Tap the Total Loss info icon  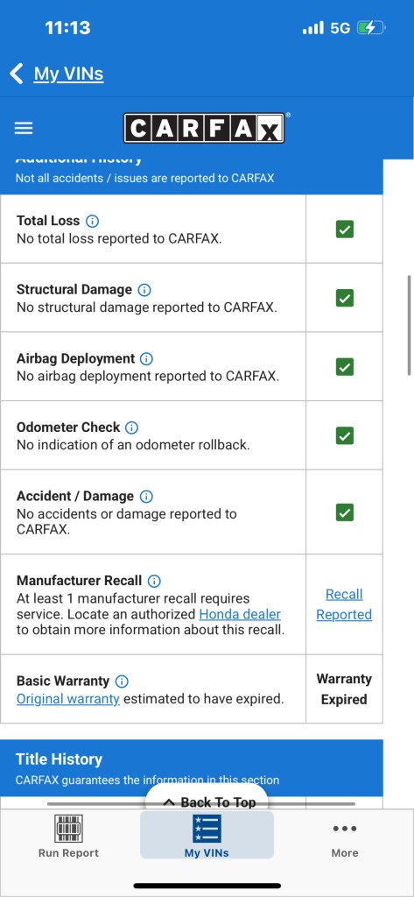[x=92, y=221]
